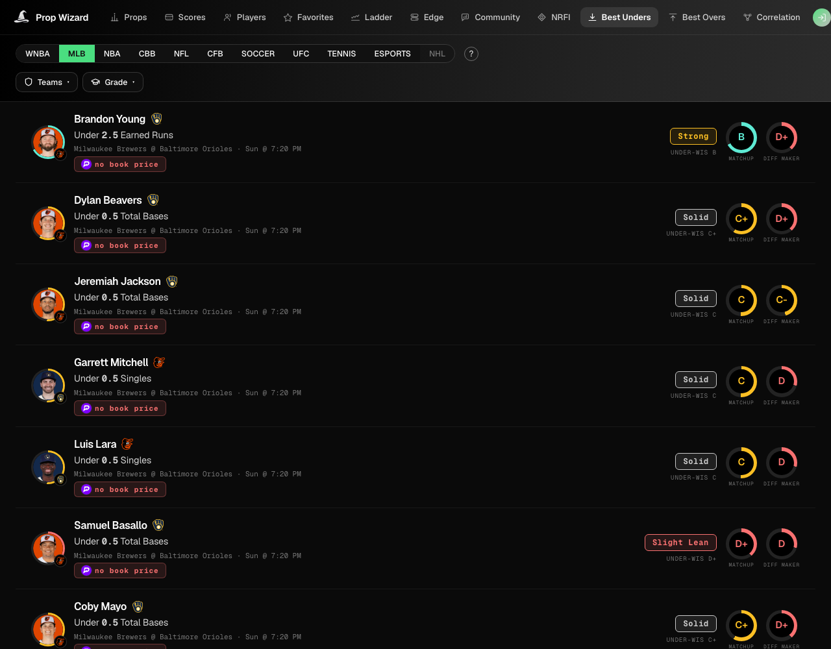
Task: Click the Slight Lean badge for Samuel Basallo
Action: pyautogui.click(x=680, y=543)
